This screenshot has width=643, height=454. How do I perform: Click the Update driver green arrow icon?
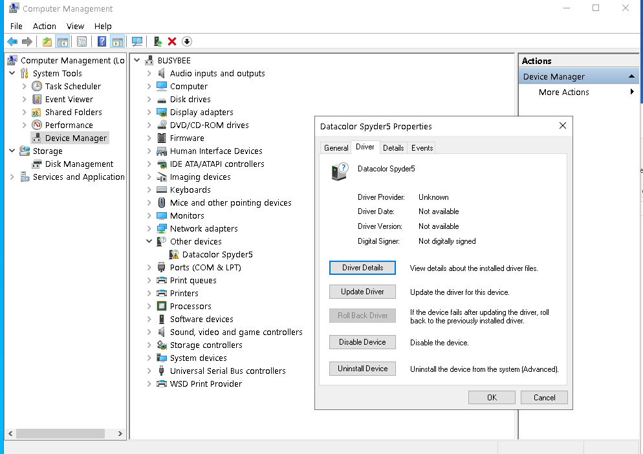[157, 41]
